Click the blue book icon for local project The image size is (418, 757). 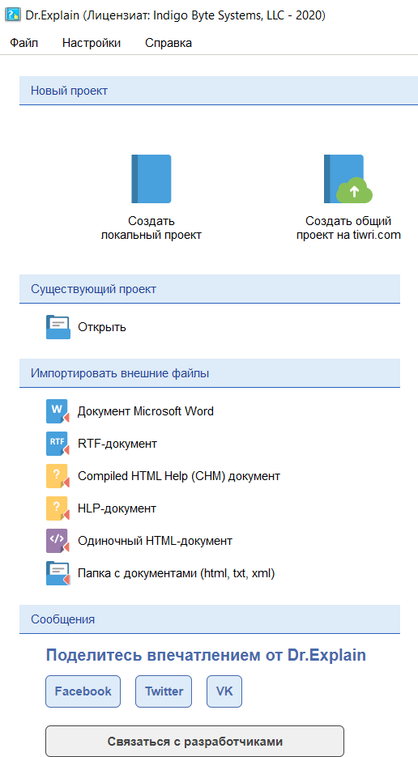pyautogui.click(x=151, y=179)
